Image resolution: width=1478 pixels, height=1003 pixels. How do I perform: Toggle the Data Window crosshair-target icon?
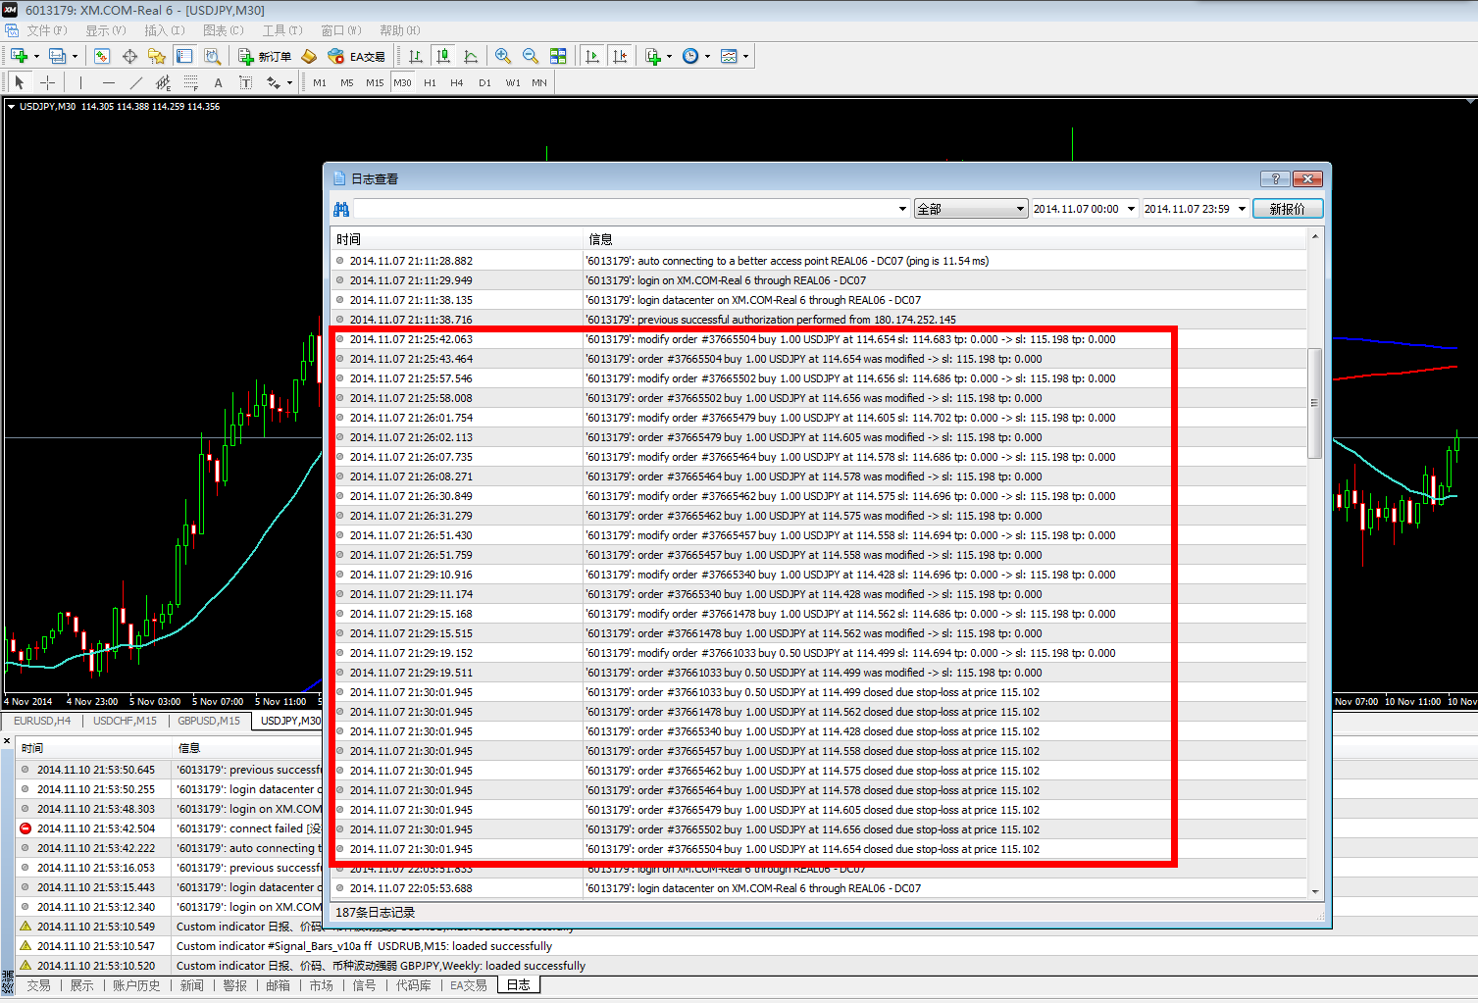129,56
